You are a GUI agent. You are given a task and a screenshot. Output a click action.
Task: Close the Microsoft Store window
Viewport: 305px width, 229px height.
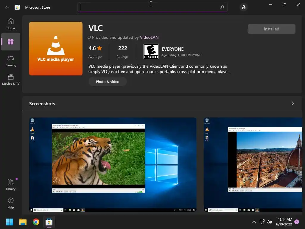(x=298, y=5)
